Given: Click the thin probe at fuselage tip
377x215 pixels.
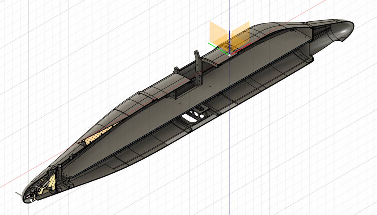Looking at the screenshot, I should pyautogui.click(x=18, y=194).
